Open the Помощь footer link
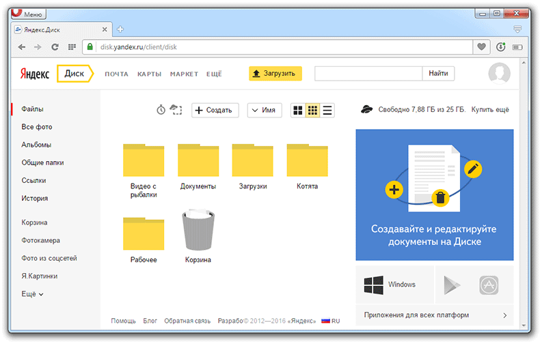 [123, 321]
